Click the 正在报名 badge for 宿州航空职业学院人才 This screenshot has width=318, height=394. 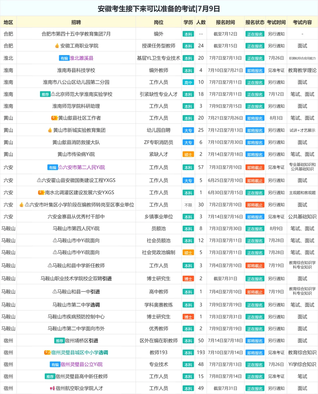(255, 389)
